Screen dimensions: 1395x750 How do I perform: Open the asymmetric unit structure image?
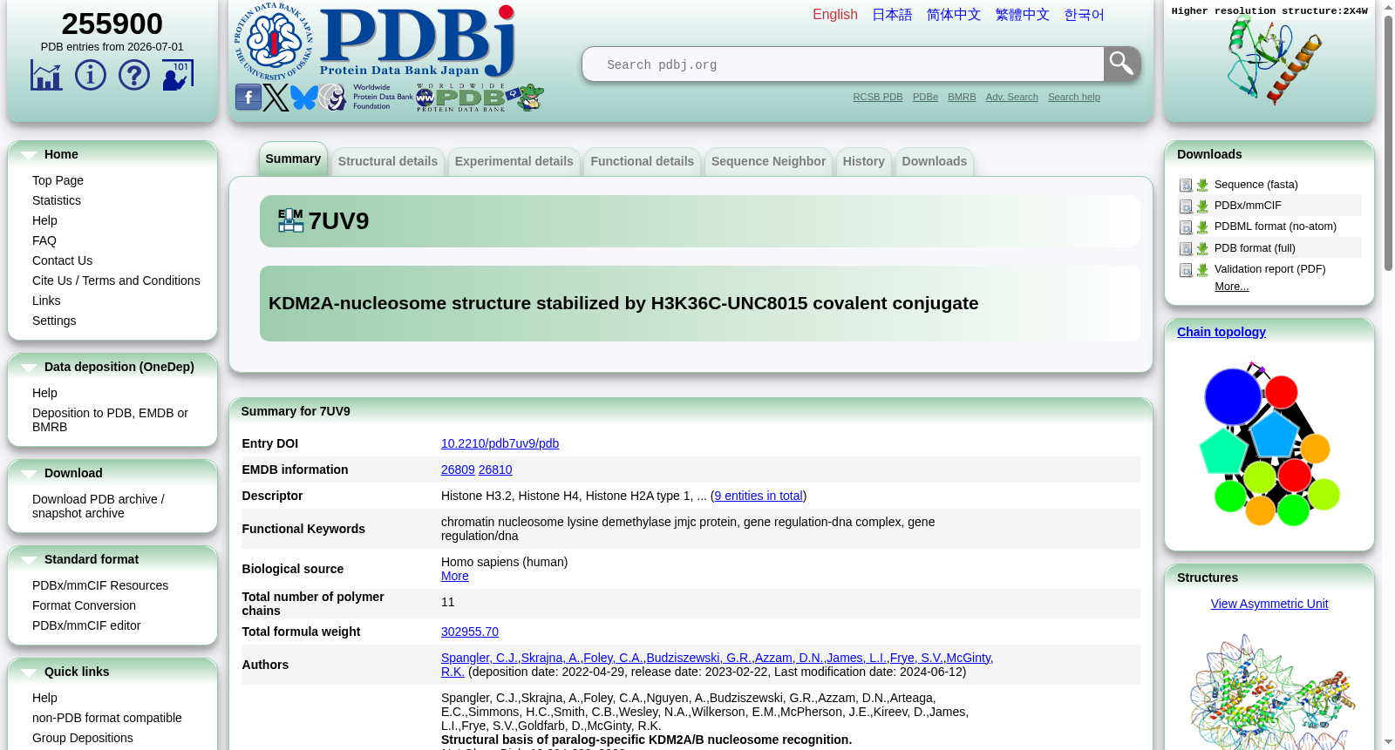(1272, 693)
